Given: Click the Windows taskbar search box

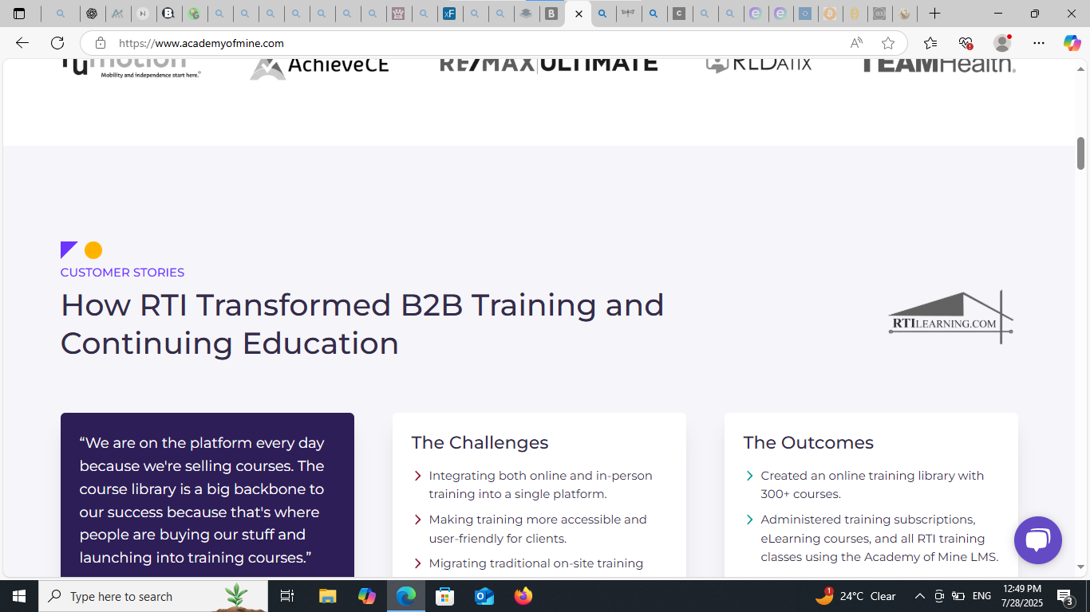Looking at the screenshot, I should point(153,596).
